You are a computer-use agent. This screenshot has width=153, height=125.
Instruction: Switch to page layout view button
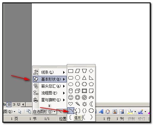(x=9, y=105)
